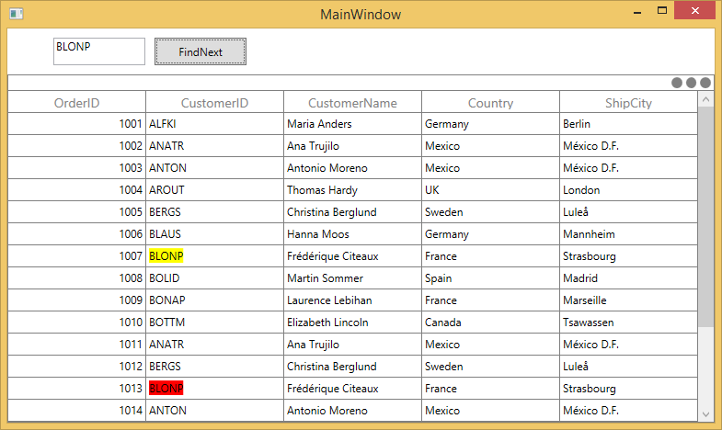Select the BLAUS customer ID cell
Viewport: 722px width, 430px height.
point(214,234)
